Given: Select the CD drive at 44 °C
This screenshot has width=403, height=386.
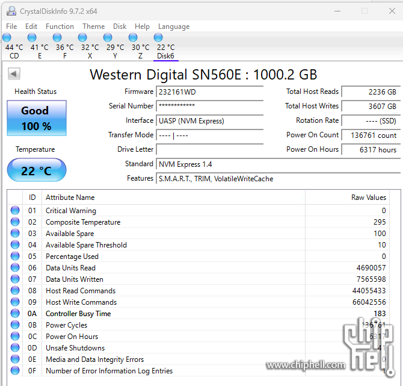Looking at the screenshot, I should coord(14,46).
